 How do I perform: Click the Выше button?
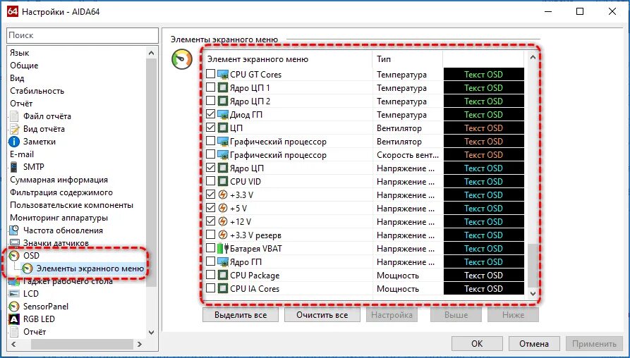tap(456, 315)
